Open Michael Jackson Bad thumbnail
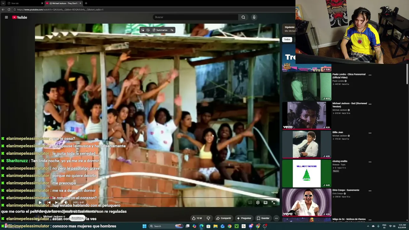Screen dimensions: 409x230 [307, 116]
